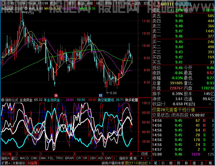Open the 模板 template menu
Image resolution: width=215 pixels, height=166 pixels.
[133, 158]
